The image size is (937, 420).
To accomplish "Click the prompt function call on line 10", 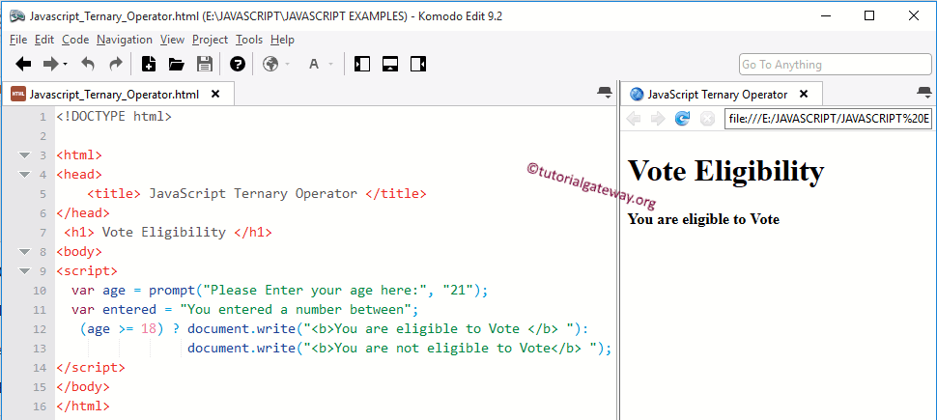I will 319,291.
